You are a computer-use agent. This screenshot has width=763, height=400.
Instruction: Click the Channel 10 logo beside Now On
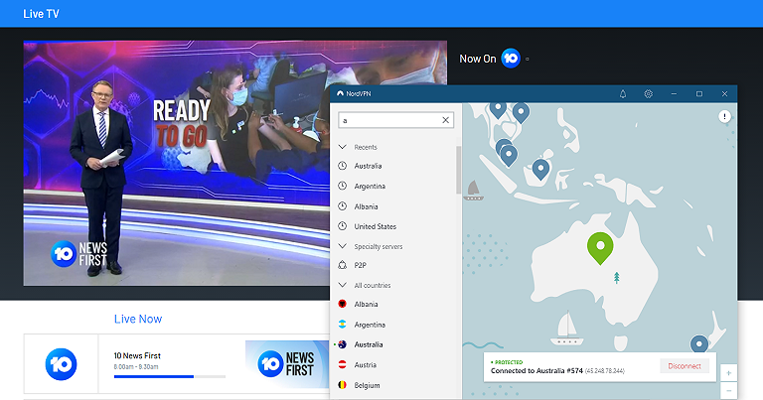coord(511,59)
